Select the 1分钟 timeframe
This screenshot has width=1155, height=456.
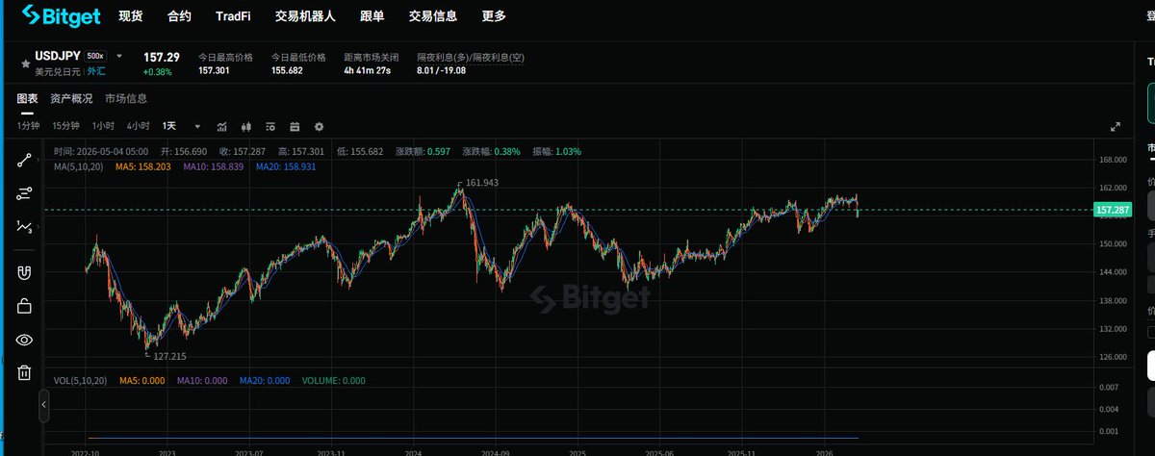[x=28, y=126]
